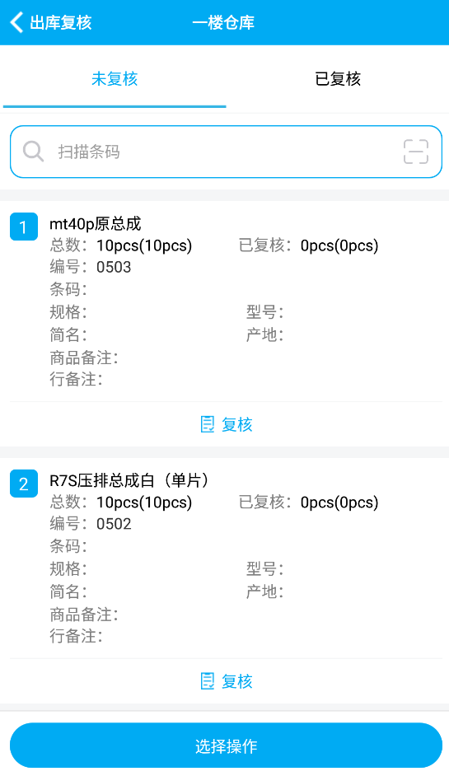The width and height of the screenshot is (449, 776).
Task: Tap the barcode scanner icon in search box
Action: pyautogui.click(x=416, y=152)
